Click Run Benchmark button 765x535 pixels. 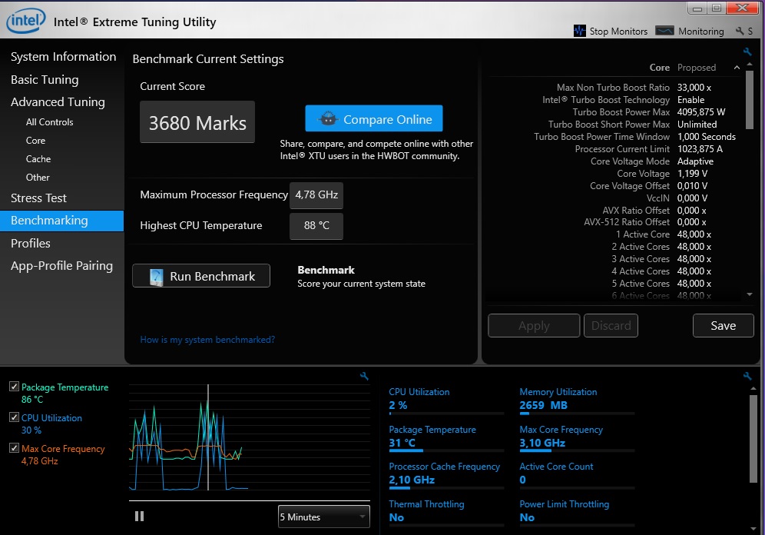click(x=201, y=276)
